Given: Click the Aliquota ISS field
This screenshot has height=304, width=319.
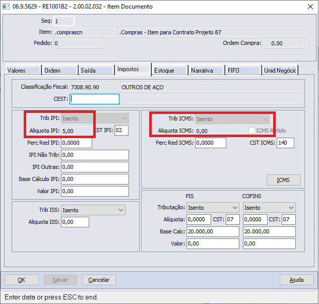Looking at the screenshot, I should 75,222.
